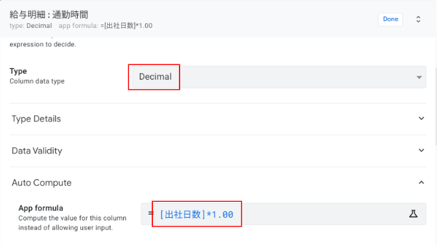Image resolution: width=437 pixels, height=245 pixels.
Task: Expand the Type Details section heading
Action: pos(218,119)
